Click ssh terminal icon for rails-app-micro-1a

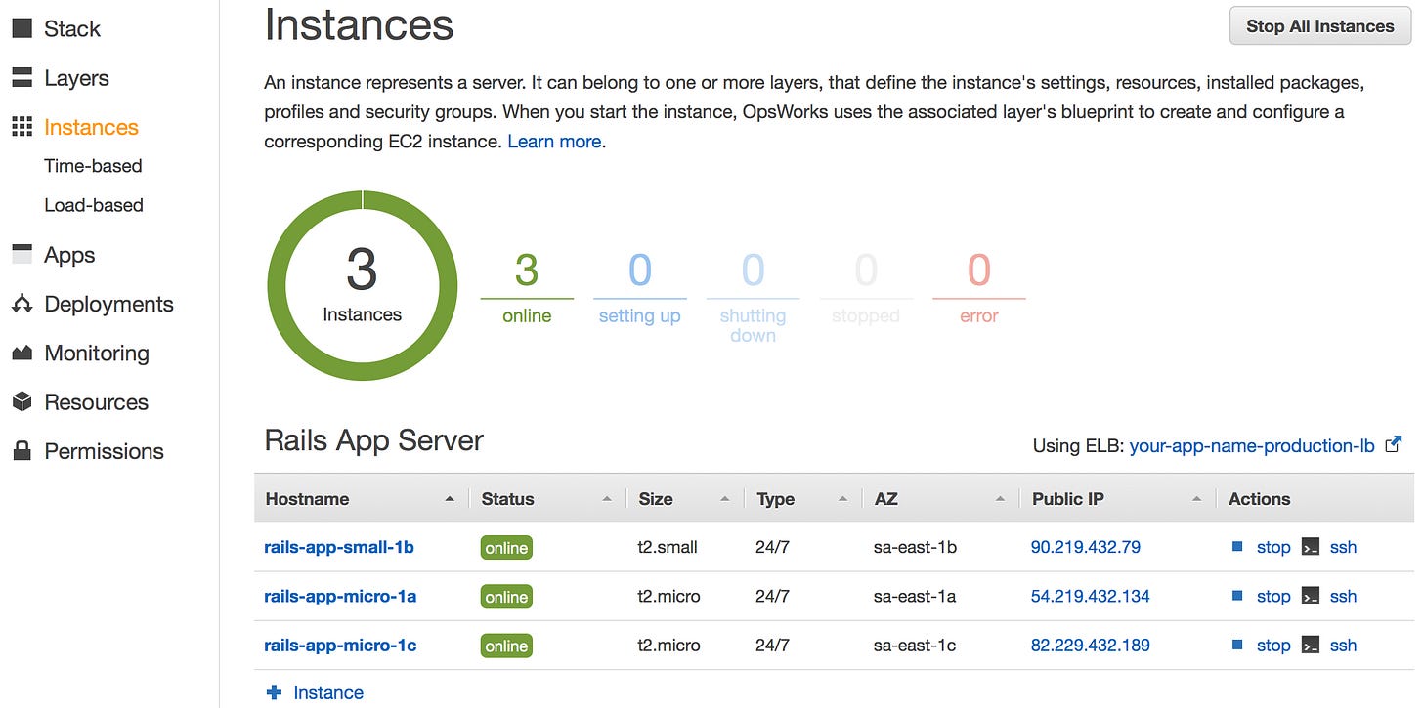(1311, 596)
